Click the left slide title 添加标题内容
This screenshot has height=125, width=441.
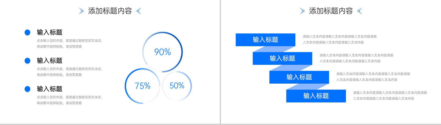pos(110,11)
